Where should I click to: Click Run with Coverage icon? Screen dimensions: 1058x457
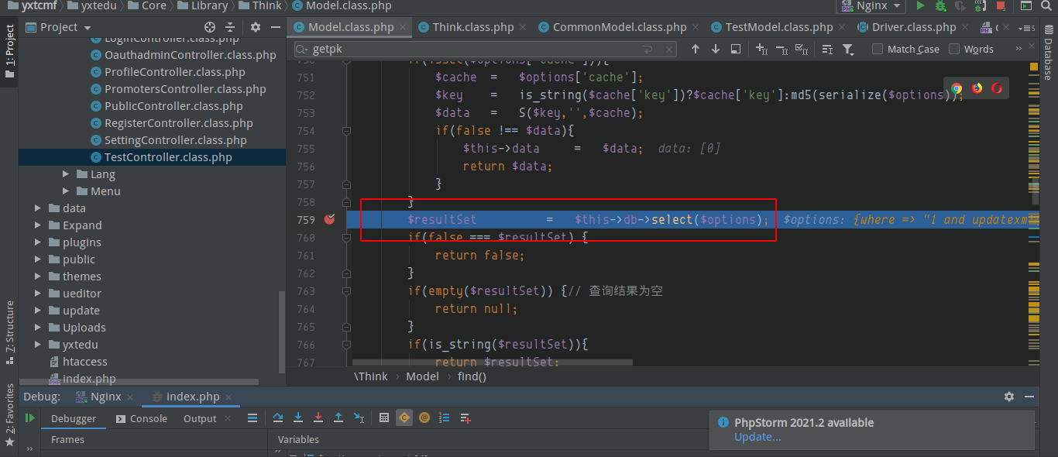(960, 5)
